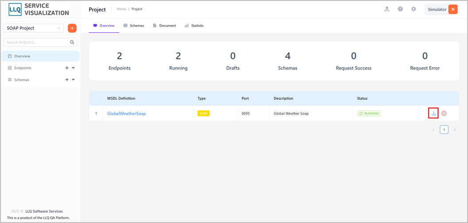The height and width of the screenshot is (223, 468).
Task: Click the yellow SOAP type tag
Action: pos(204,113)
